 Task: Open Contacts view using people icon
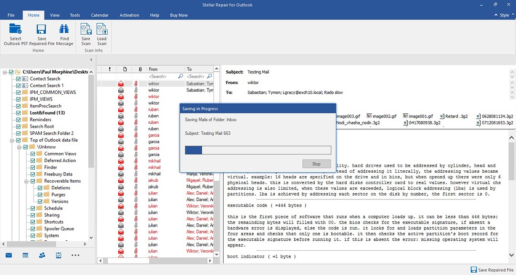click(41, 255)
